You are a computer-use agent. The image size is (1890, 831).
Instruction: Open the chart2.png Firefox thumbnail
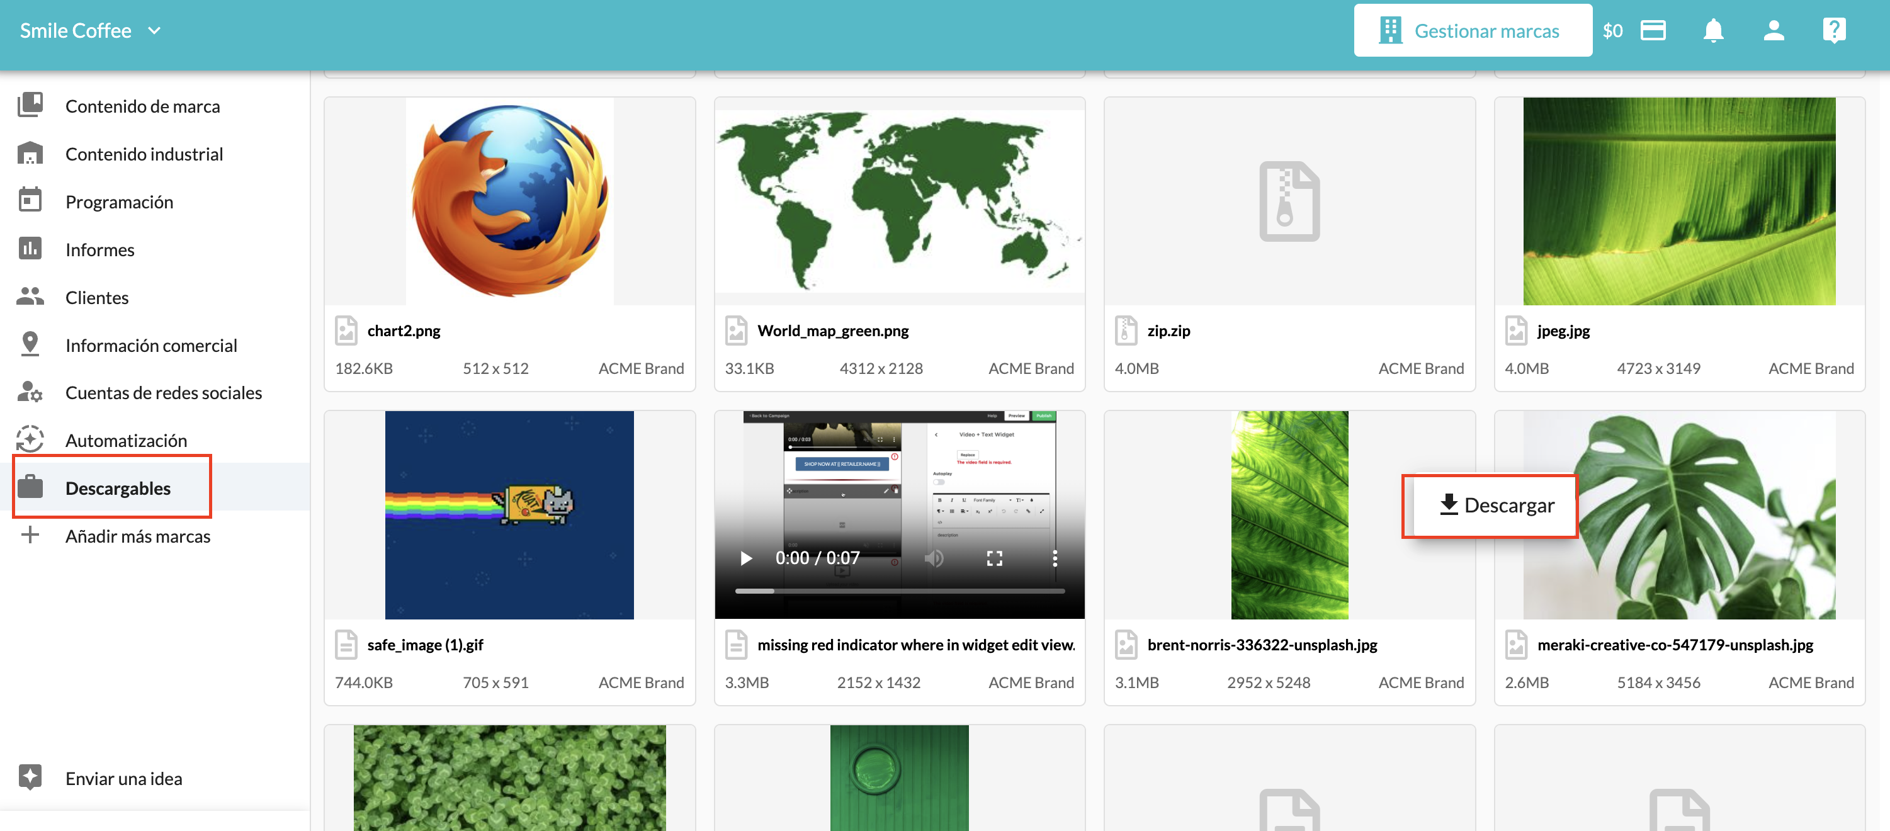click(x=510, y=201)
